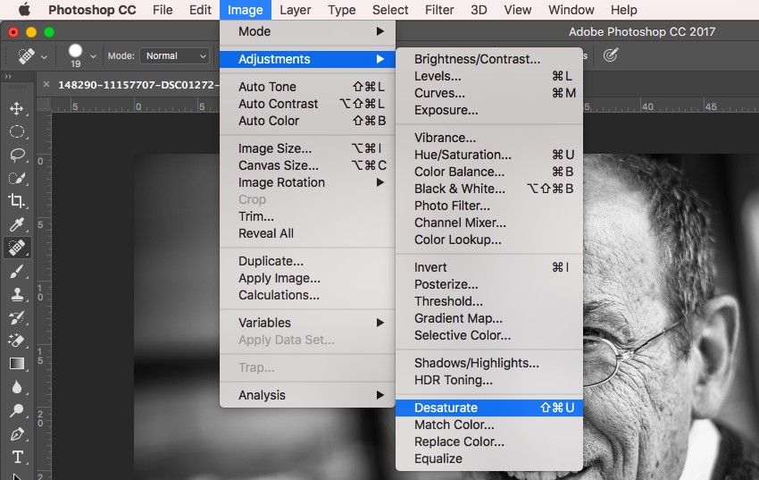This screenshot has height=480, width=759.
Task: Choose Replace Color option
Action: click(x=489, y=442)
